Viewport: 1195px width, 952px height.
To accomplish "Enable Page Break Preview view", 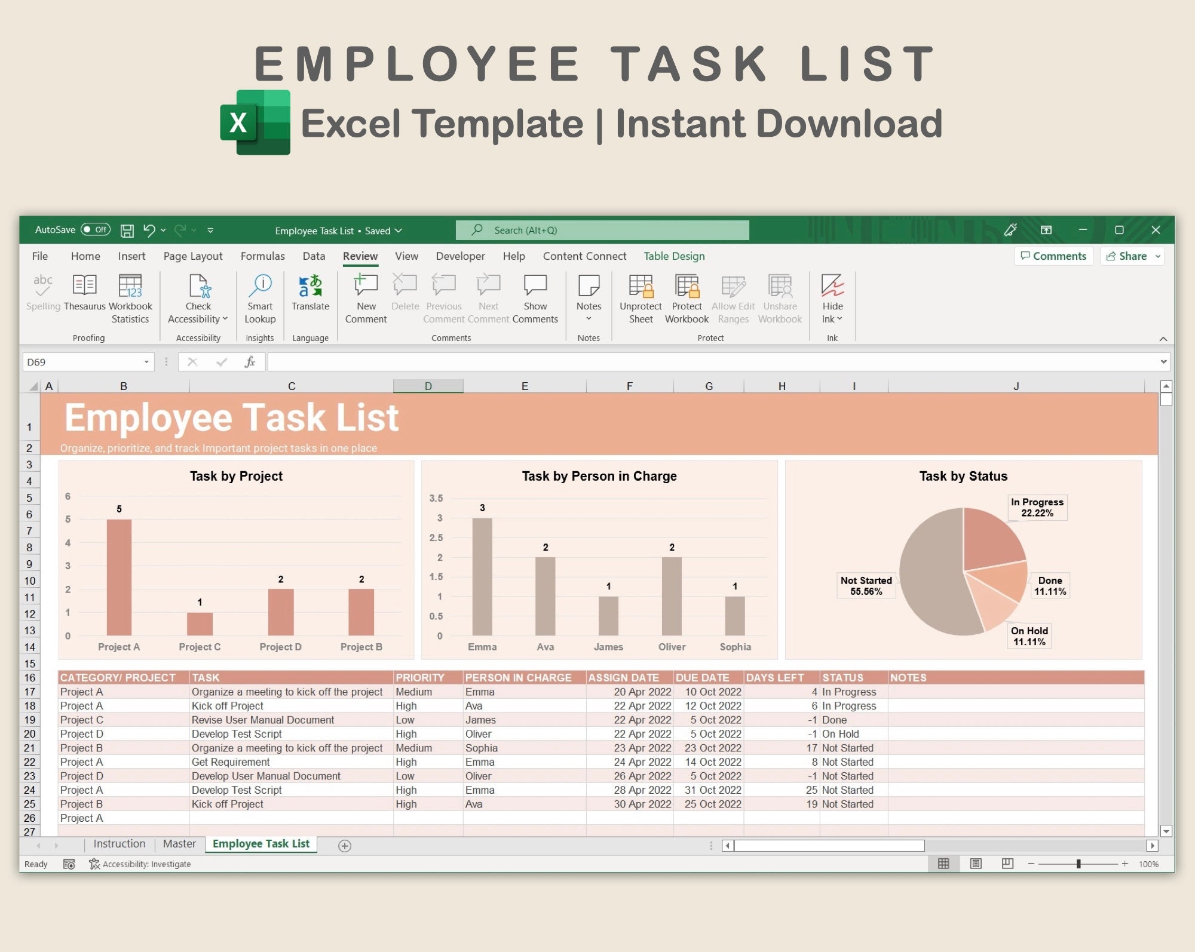I will (1007, 864).
